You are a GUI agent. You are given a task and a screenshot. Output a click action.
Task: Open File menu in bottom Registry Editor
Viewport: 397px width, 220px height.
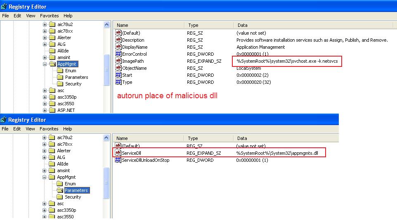pyautogui.click(x=5, y=129)
